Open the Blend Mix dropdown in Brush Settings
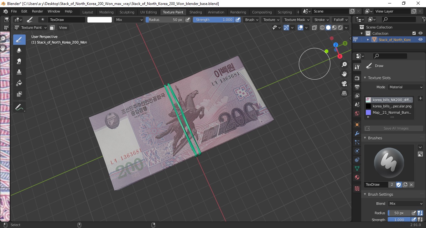 pyautogui.click(x=406, y=204)
